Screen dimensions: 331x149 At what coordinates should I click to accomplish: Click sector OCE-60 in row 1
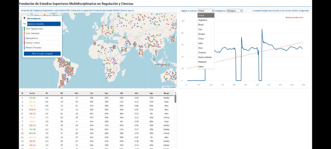pos(32,98)
